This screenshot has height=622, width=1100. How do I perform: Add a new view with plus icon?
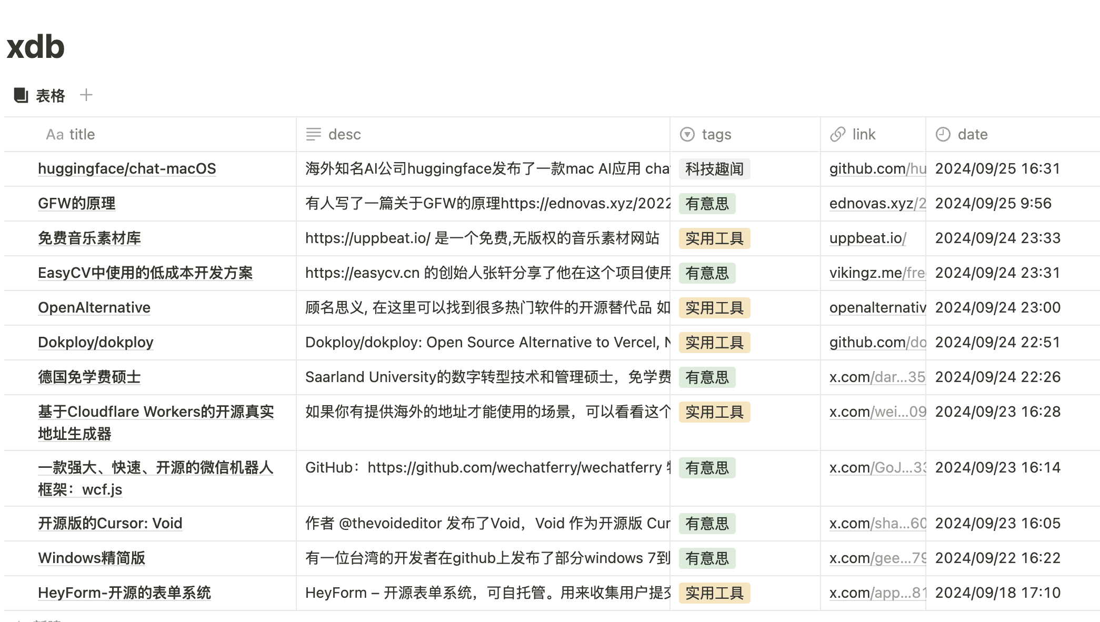click(x=86, y=95)
